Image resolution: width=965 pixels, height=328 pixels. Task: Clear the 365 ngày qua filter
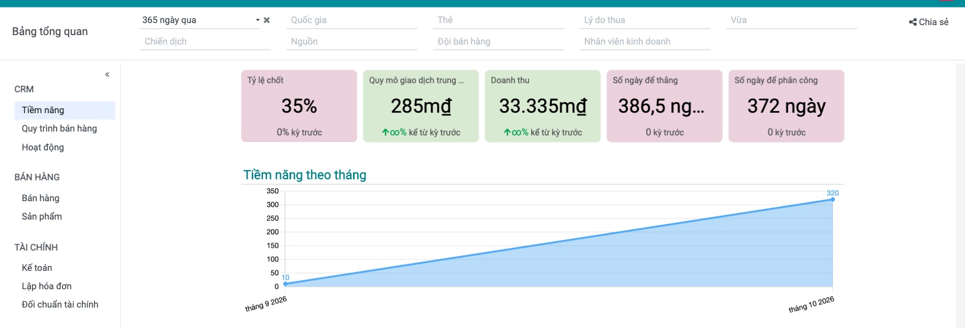266,20
